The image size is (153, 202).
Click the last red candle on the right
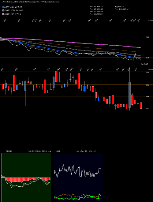141,106
